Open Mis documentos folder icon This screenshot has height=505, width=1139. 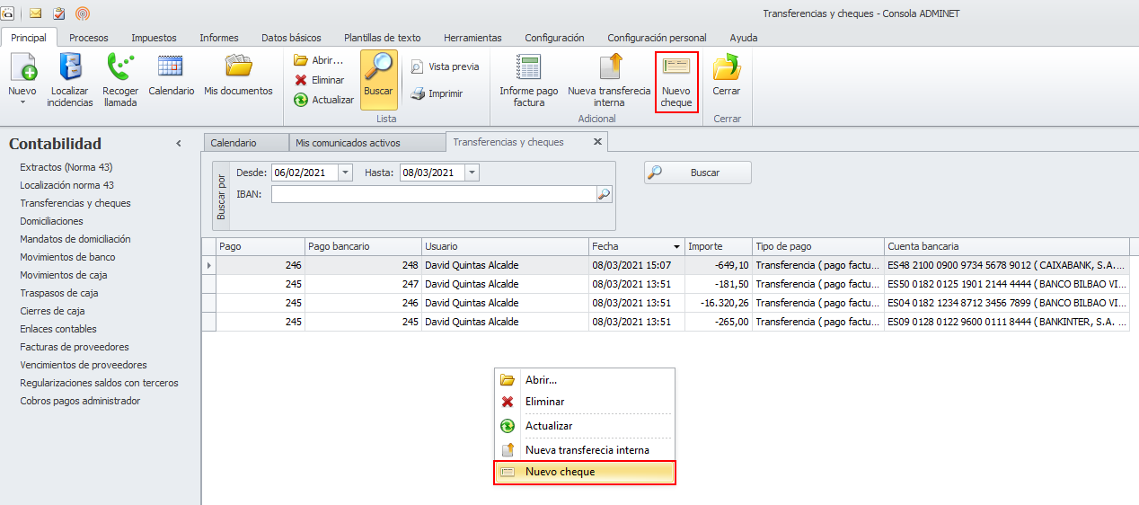tap(238, 68)
